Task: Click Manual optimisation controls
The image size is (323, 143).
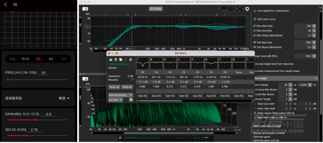Action: coord(269,133)
